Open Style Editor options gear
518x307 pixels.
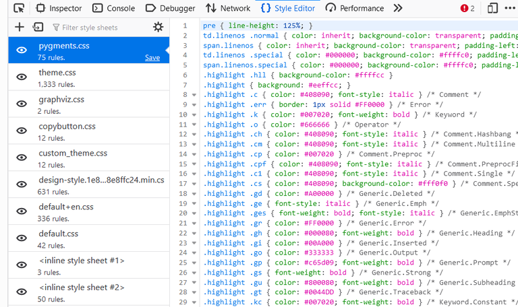pyautogui.click(x=159, y=27)
